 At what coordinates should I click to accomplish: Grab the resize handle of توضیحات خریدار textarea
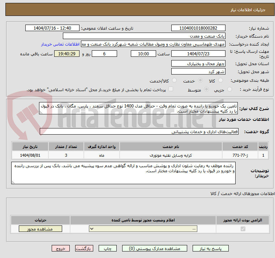[x=13, y=182]
